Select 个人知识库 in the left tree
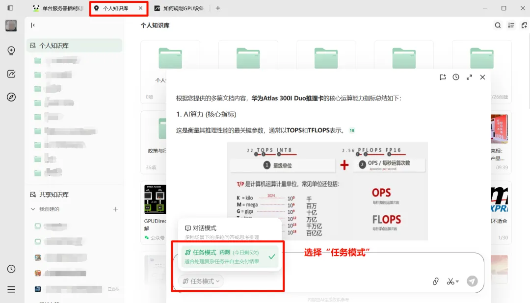530x303 pixels. (x=75, y=45)
